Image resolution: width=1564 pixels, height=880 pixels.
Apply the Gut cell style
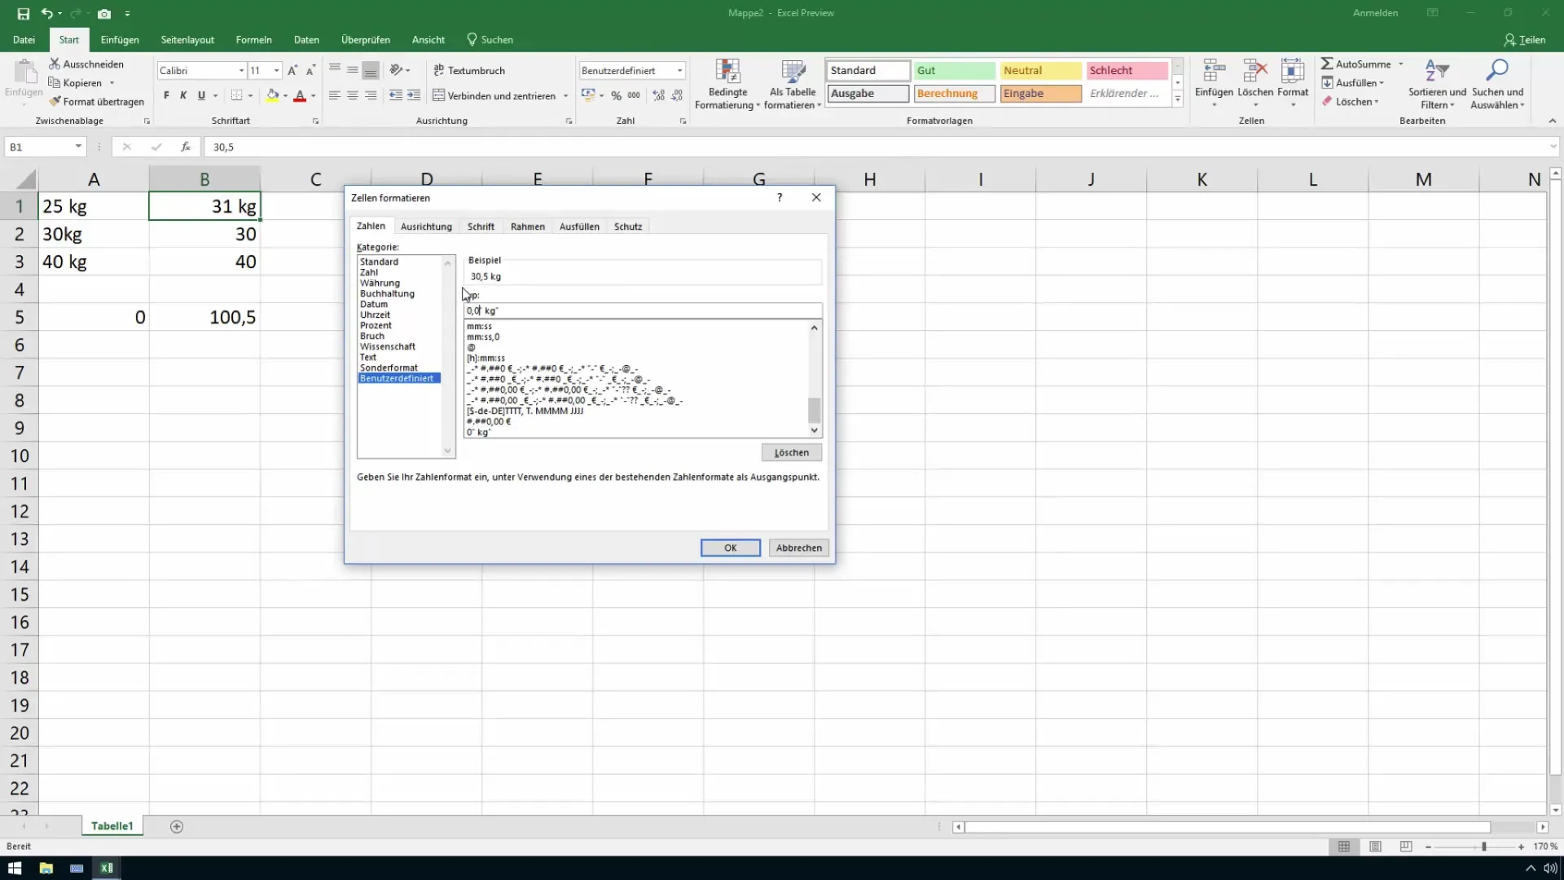[x=954, y=71]
